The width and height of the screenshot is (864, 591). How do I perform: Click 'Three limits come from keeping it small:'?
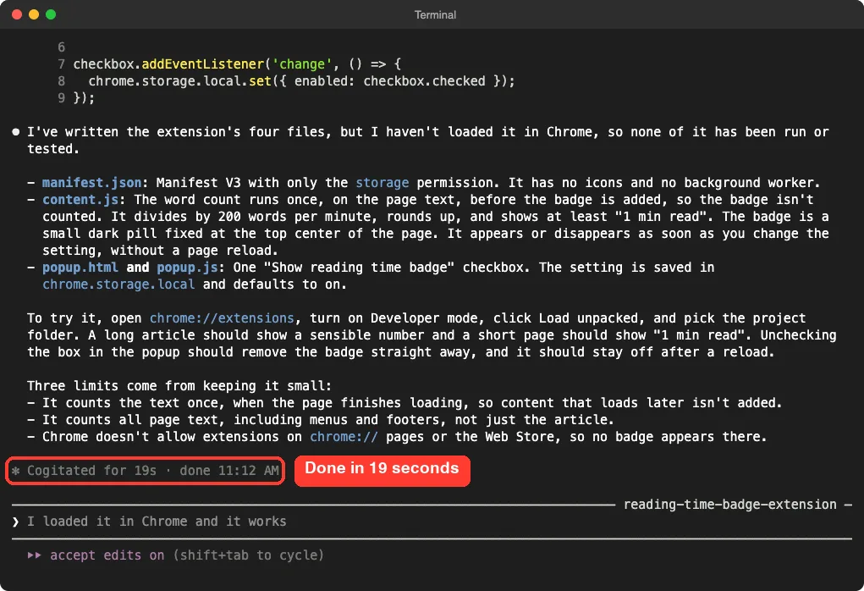(x=179, y=386)
